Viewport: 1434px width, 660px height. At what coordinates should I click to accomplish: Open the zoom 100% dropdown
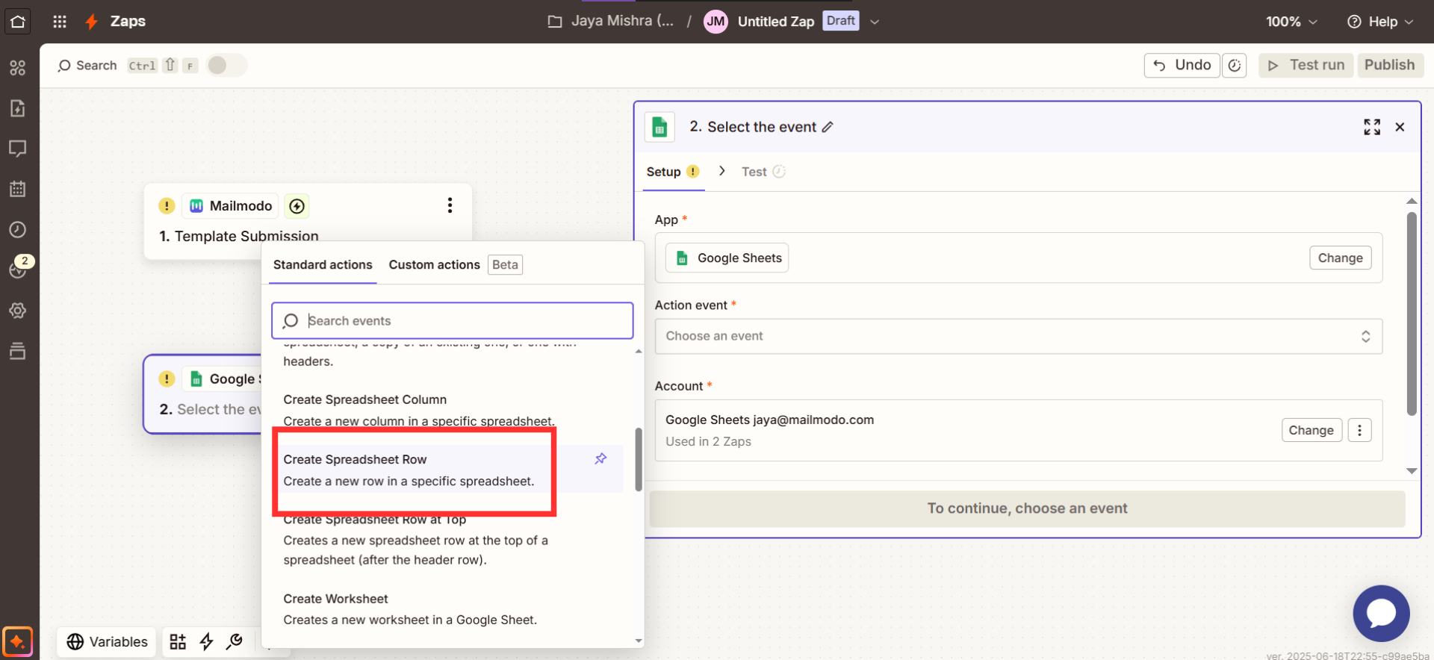(x=1291, y=22)
